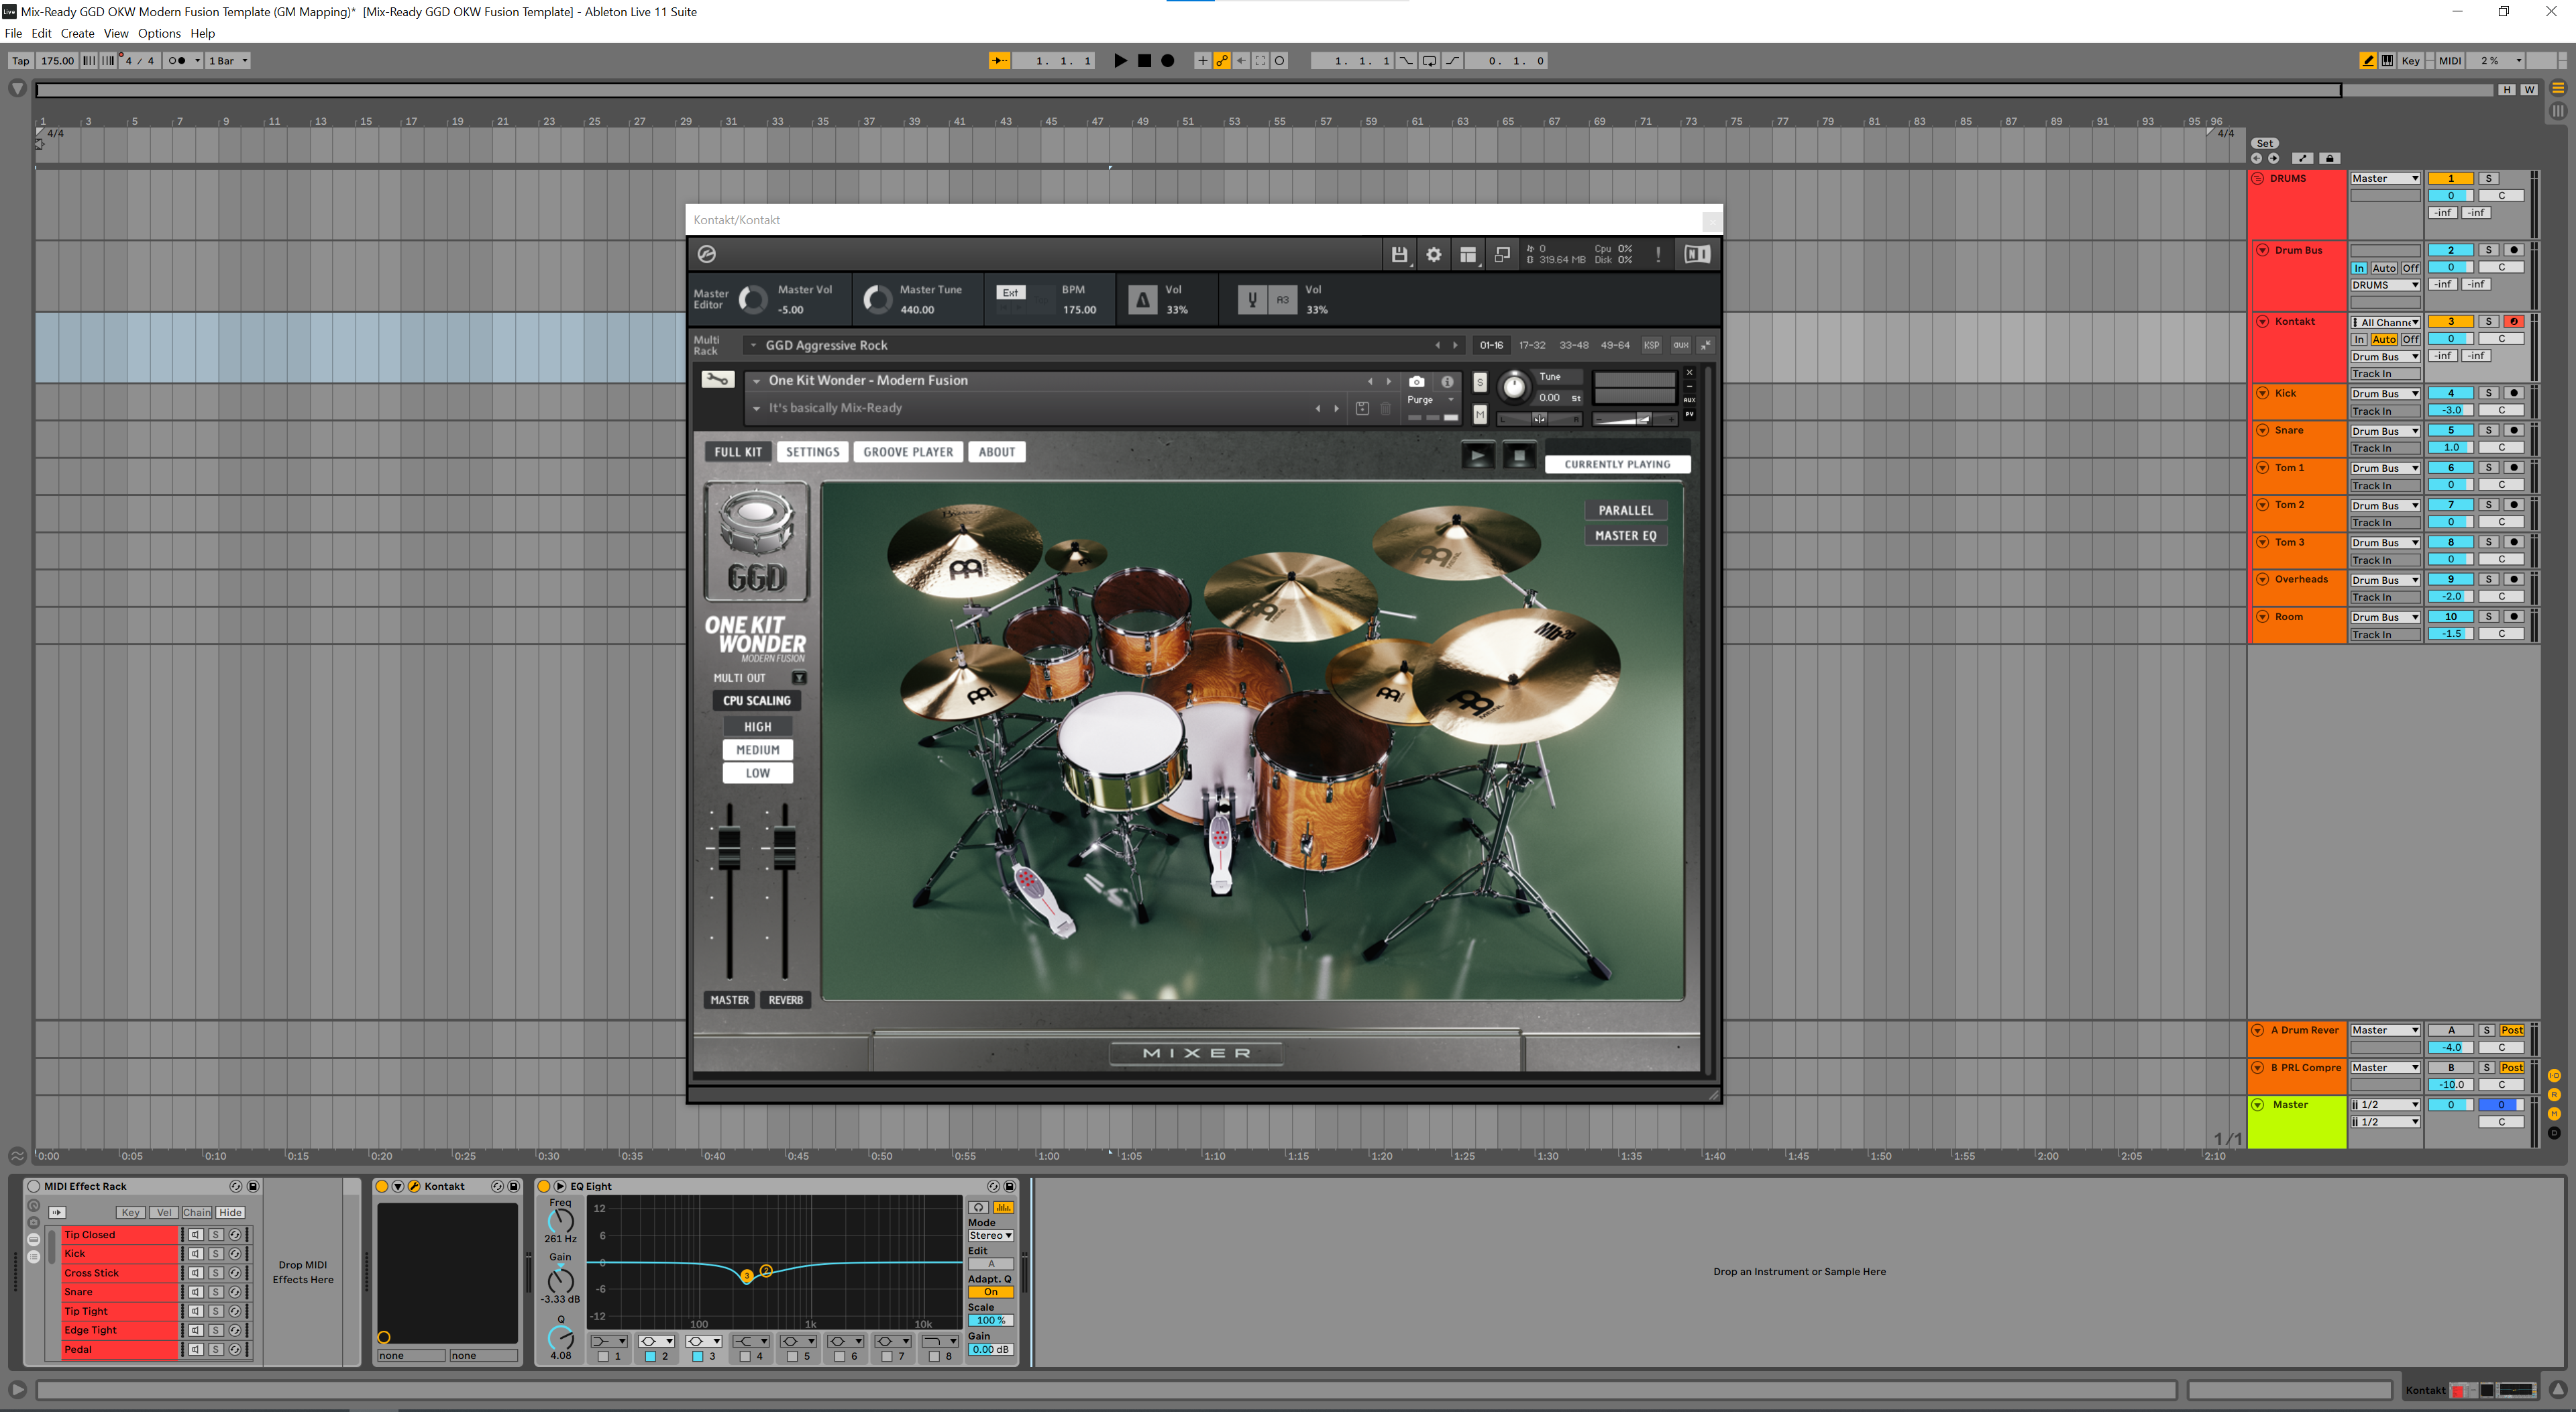Screen dimensions: 2576x1412
Task: Click the snapshot camera icon
Action: (x=1416, y=381)
